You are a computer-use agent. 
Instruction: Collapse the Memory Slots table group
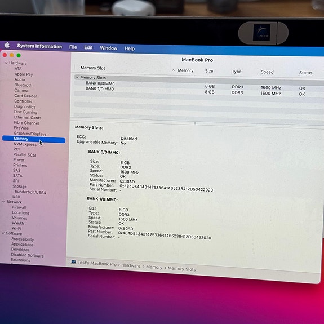77,77
